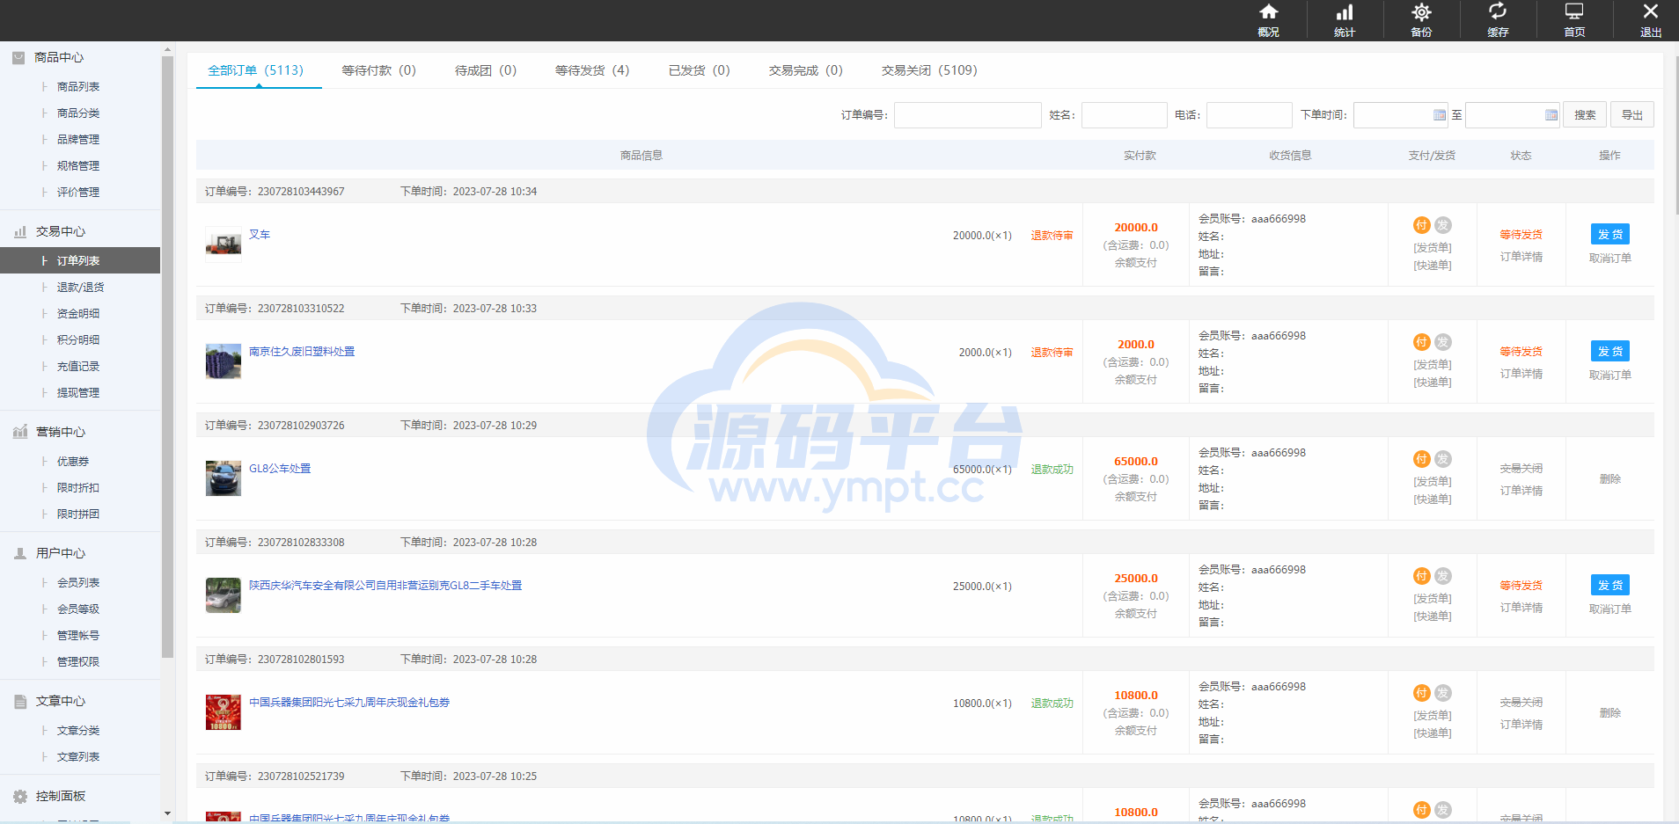Click 付 icon for GL8公车处置 order
Viewport: 1679px width, 824px height.
pos(1421,459)
